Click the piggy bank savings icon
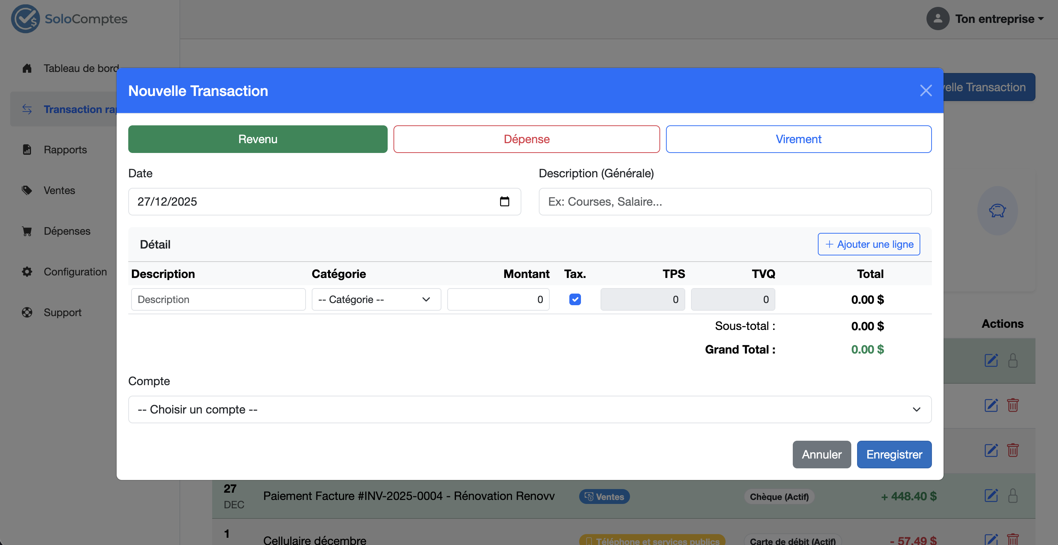The height and width of the screenshot is (545, 1058). tap(997, 211)
